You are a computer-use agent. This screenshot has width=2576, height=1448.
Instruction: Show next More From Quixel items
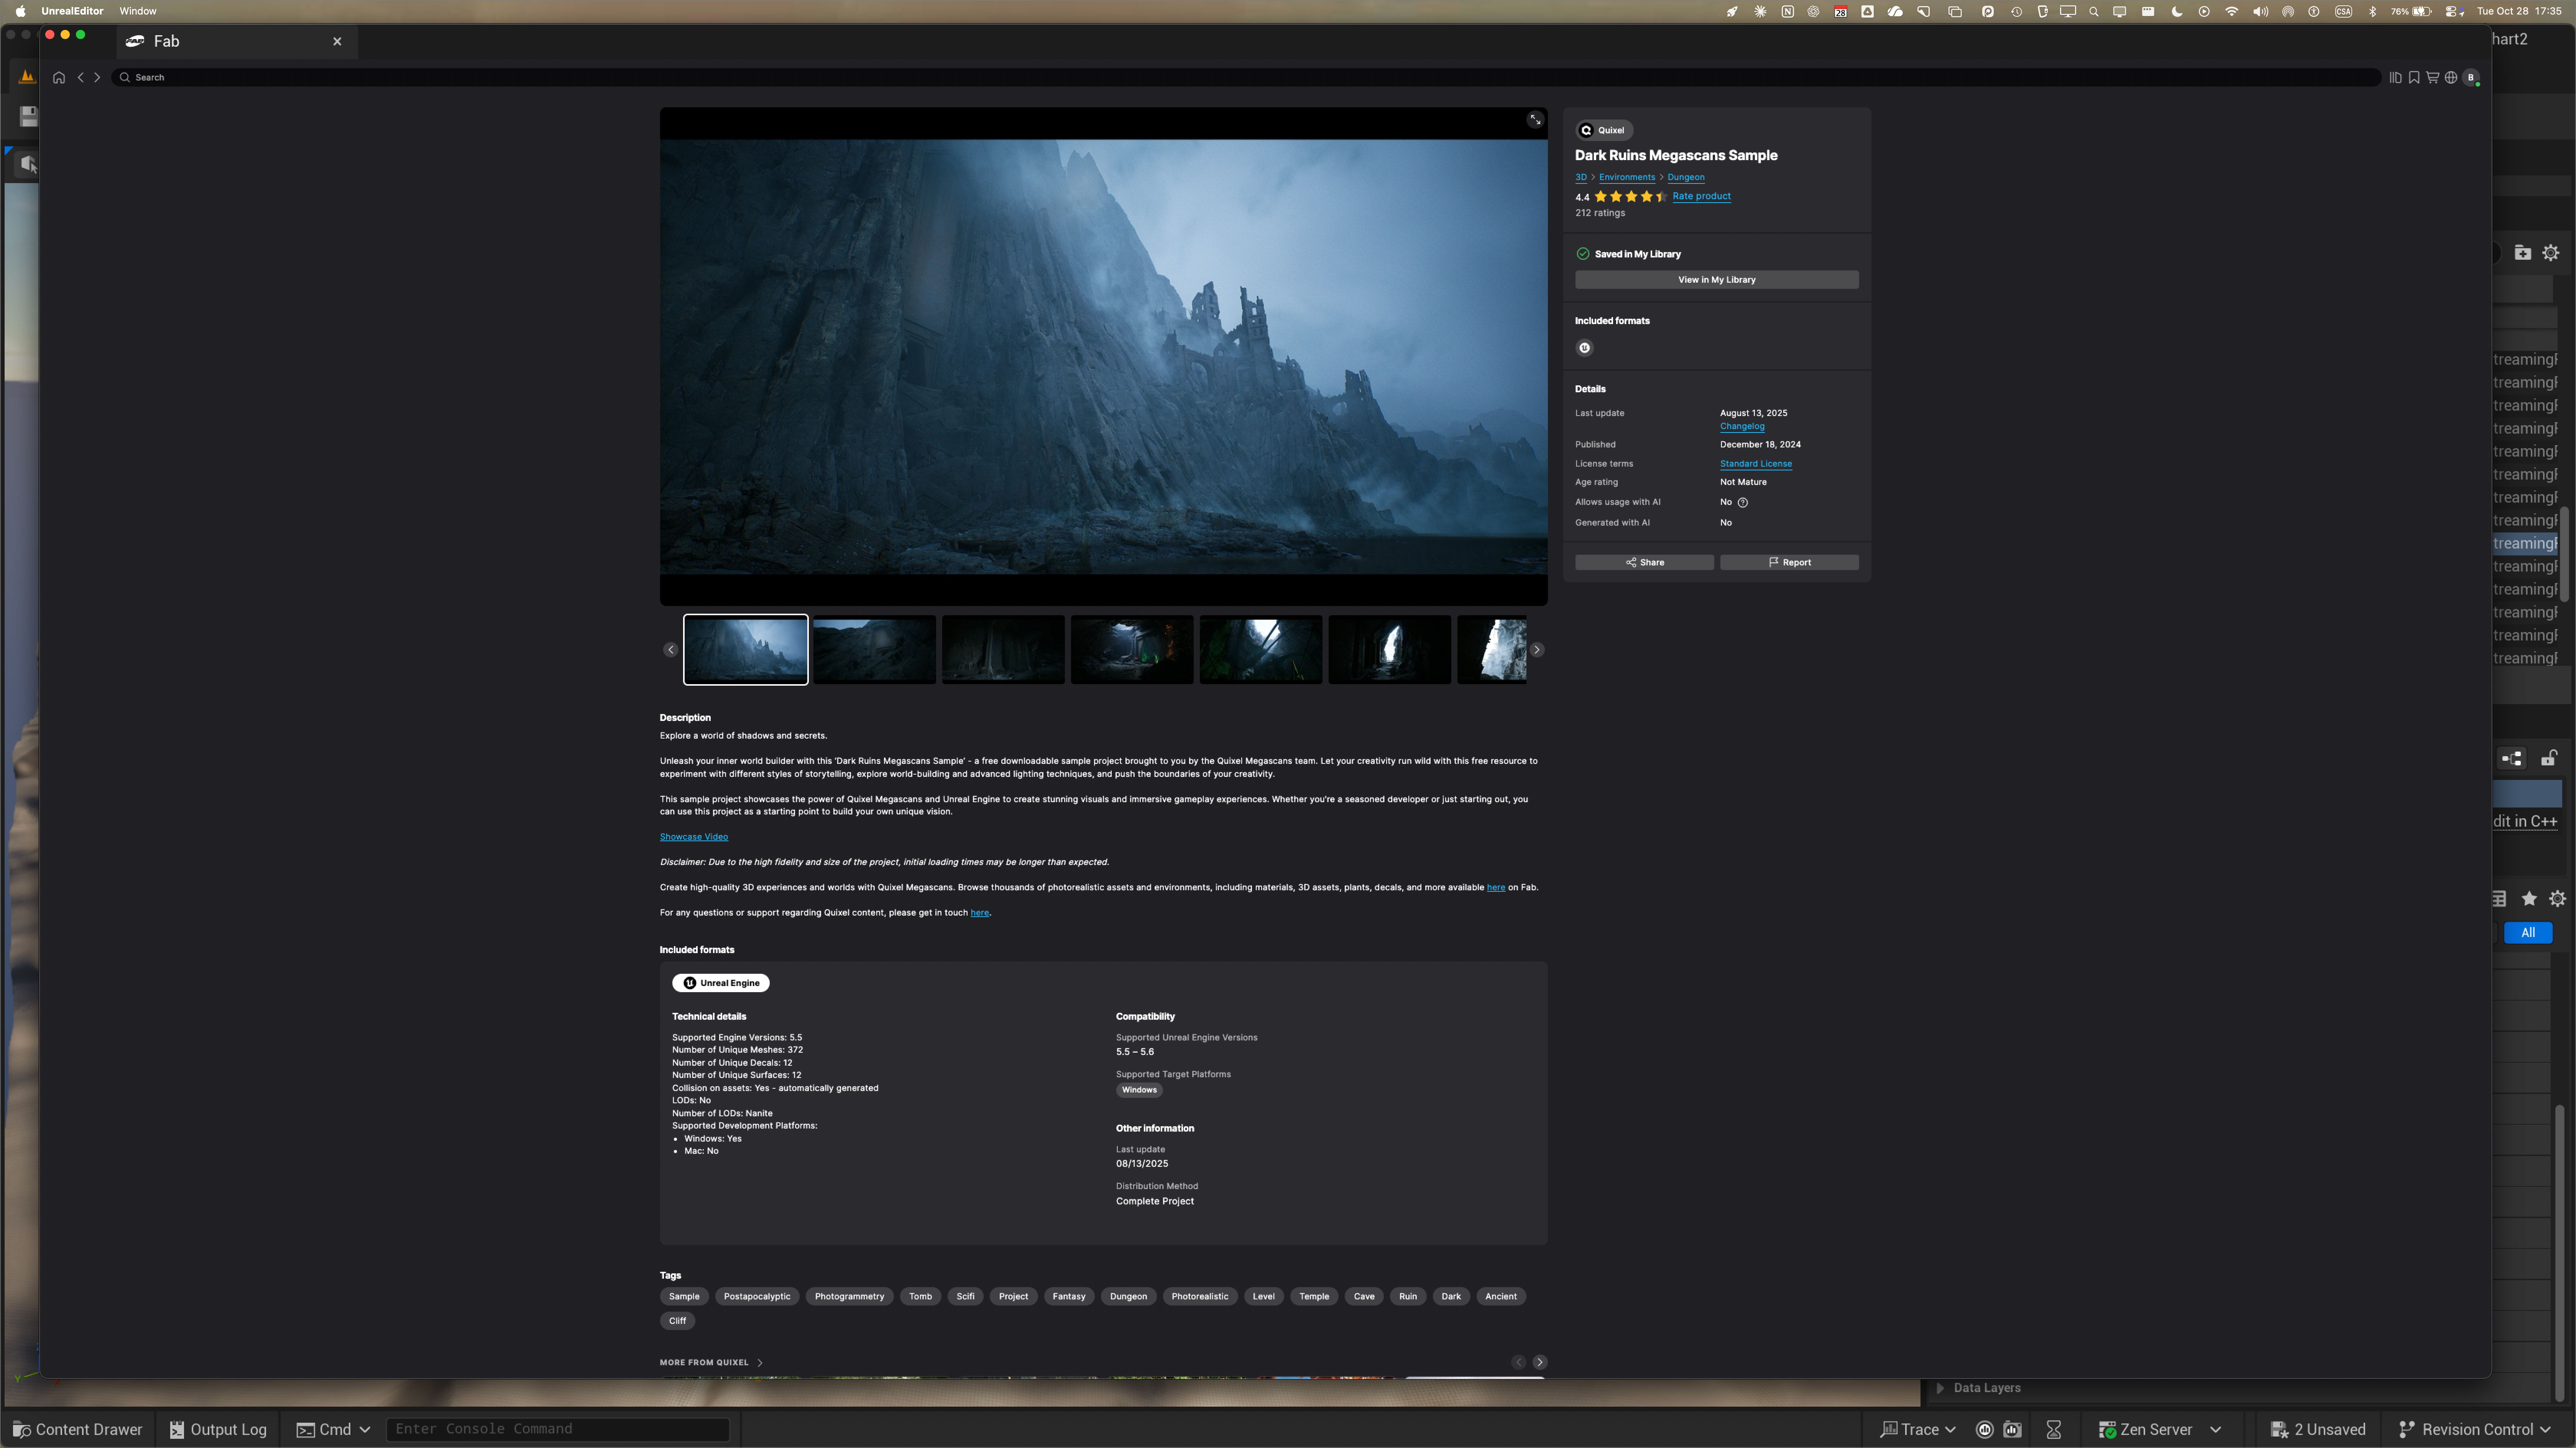pos(1540,1362)
